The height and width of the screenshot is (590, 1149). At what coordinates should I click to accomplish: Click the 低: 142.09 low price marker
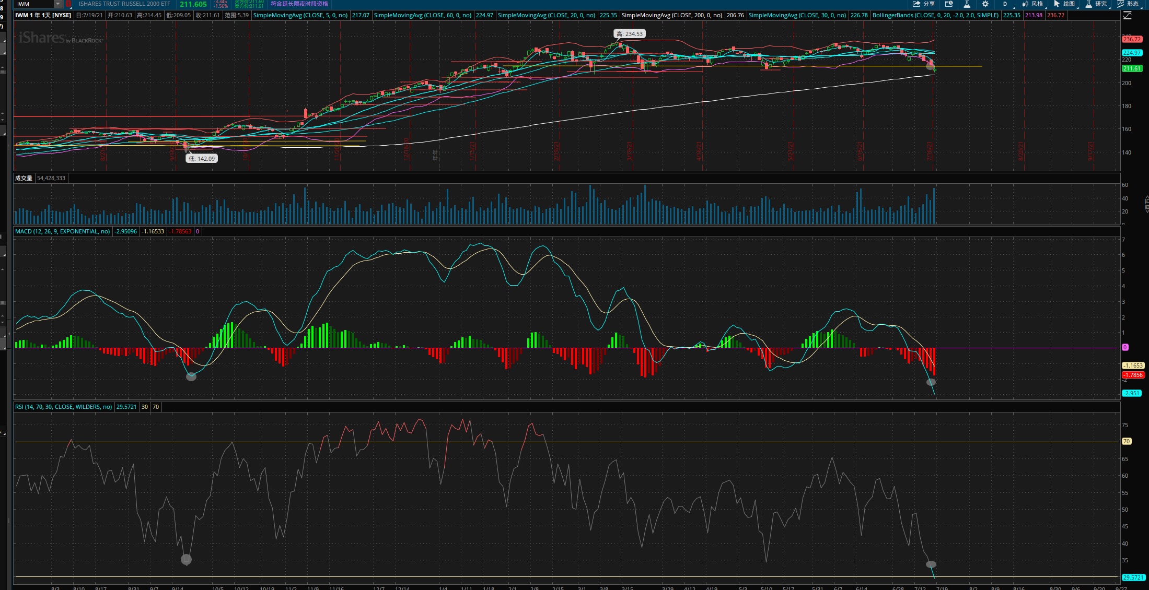click(x=202, y=159)
